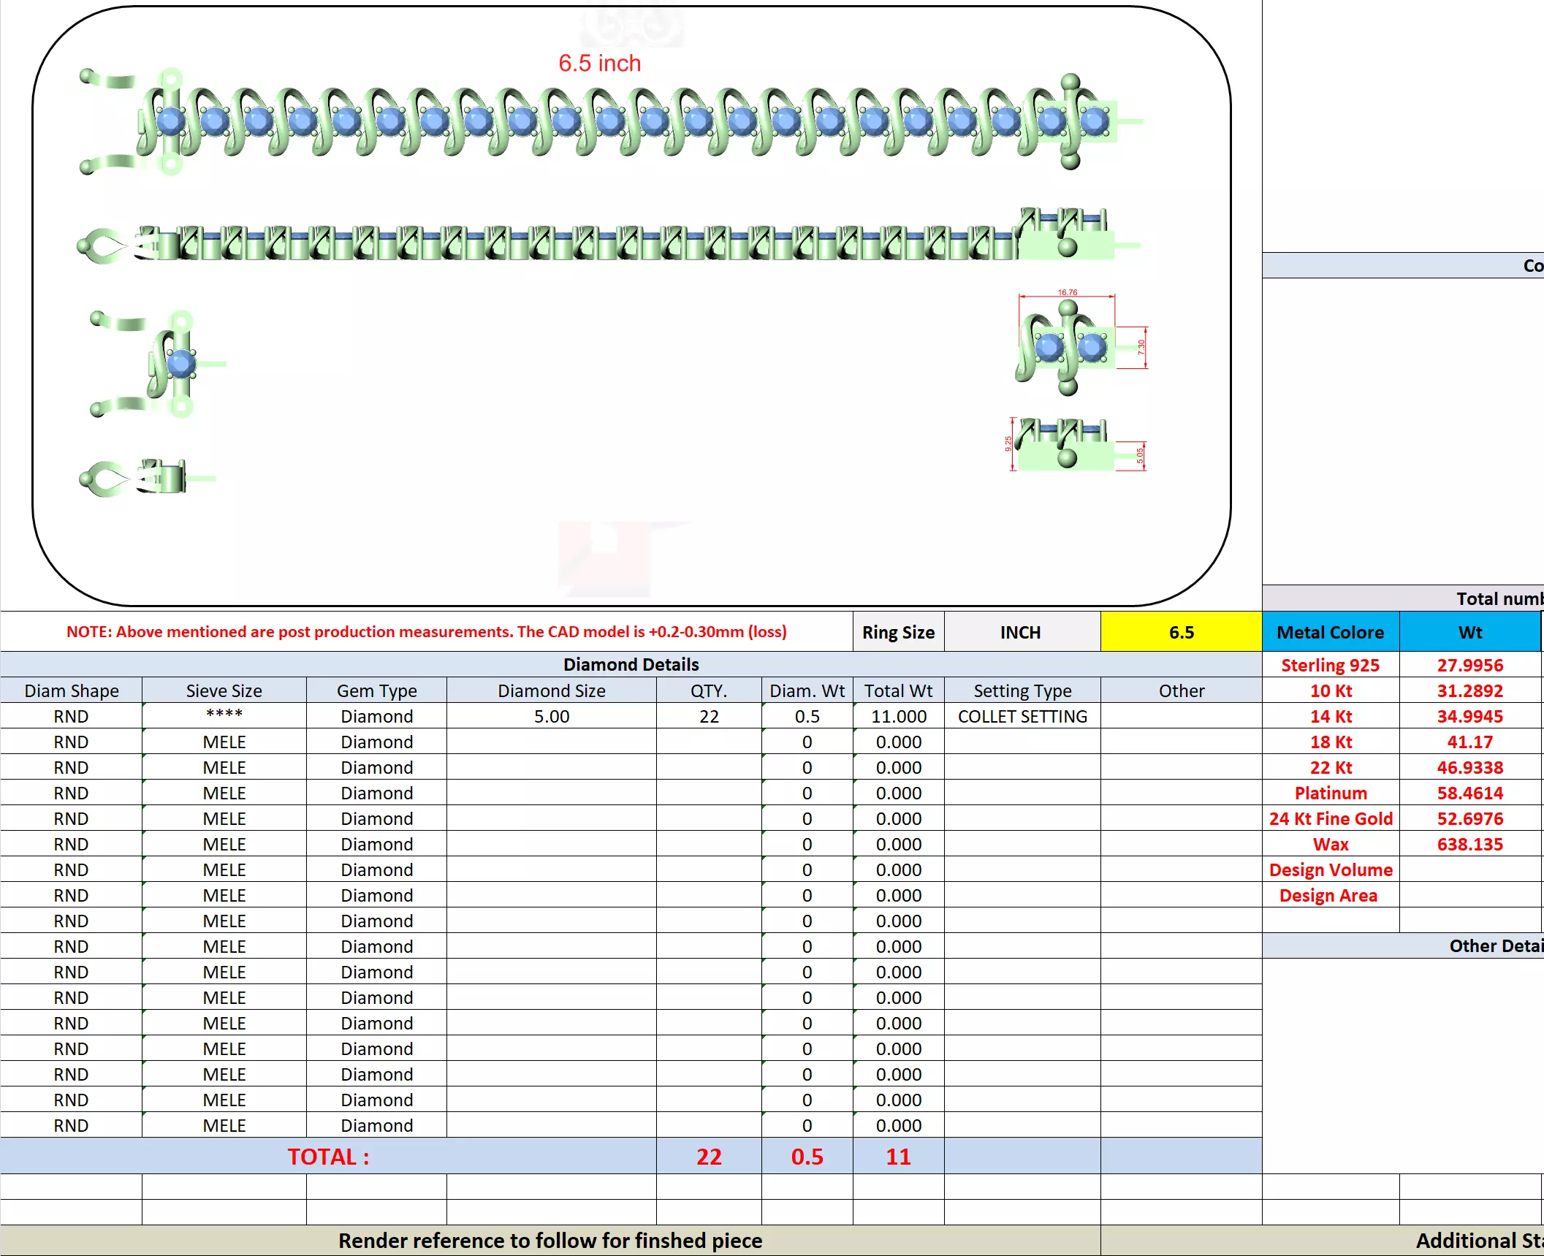The width and height of the screenshot is (1544, 1256).
Task: Click the Render reference footer banner
Action: click(549, 1240)
